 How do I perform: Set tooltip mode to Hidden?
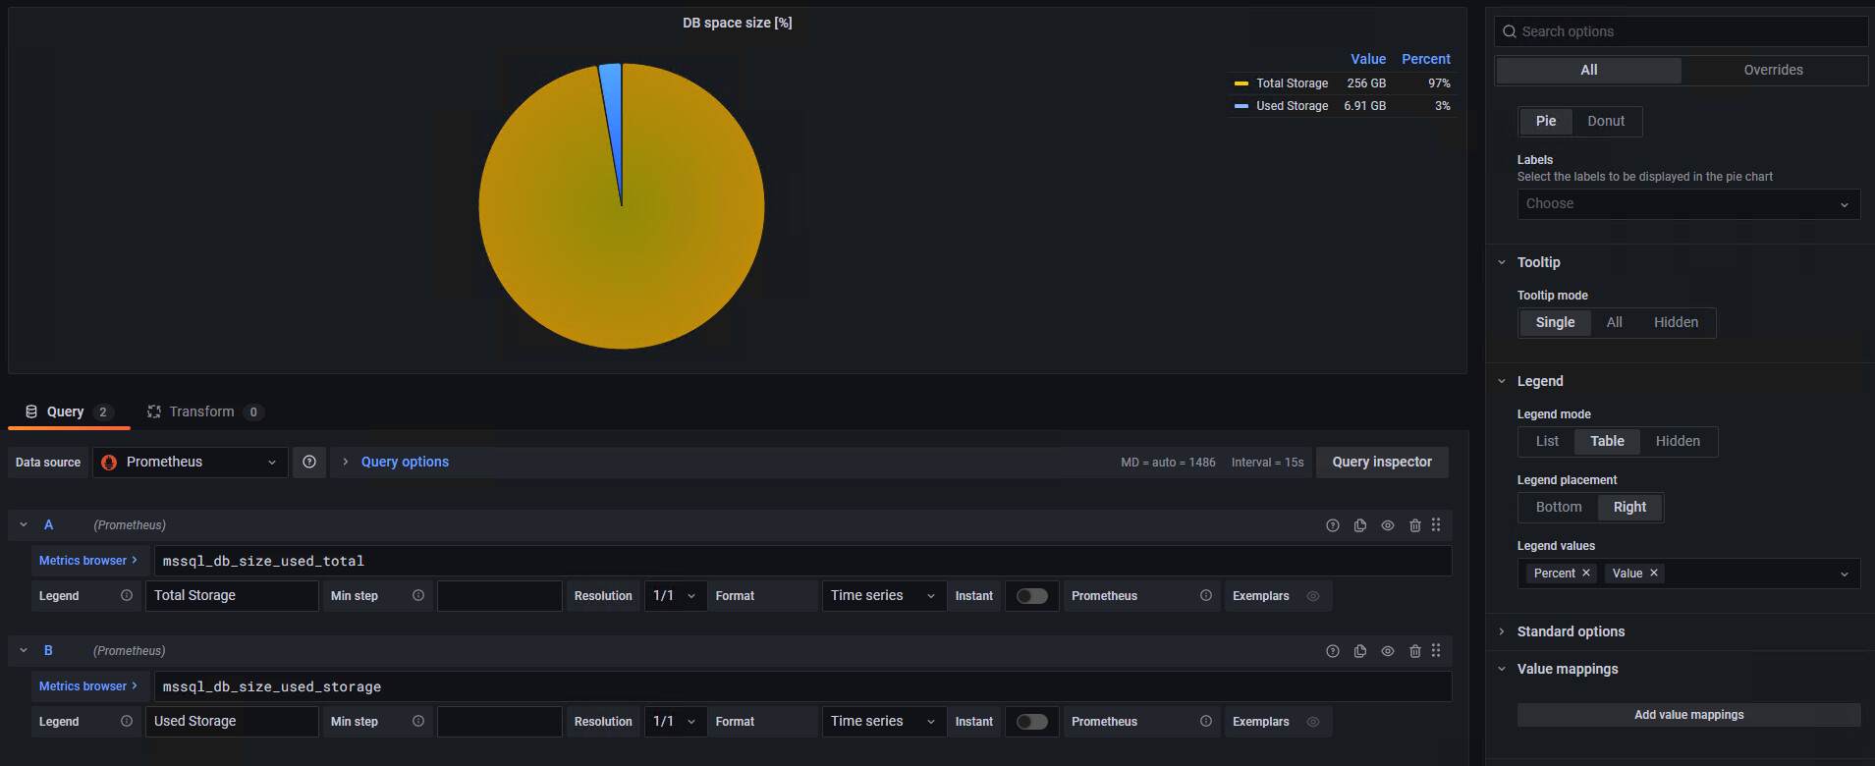[x=1676, y=322]
